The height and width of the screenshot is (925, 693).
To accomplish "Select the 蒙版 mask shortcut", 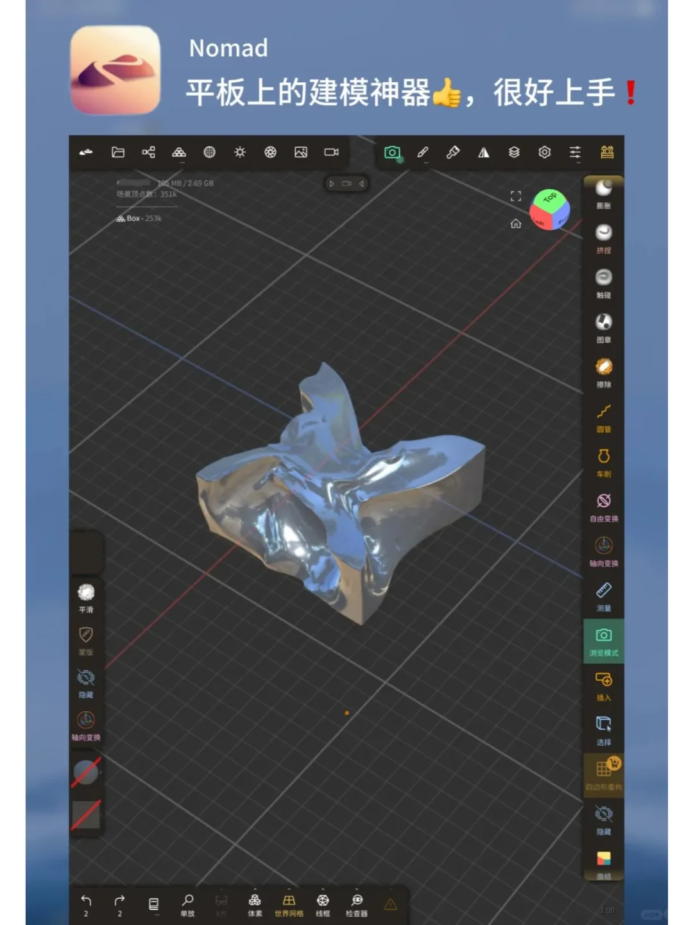I will [86, 641].
